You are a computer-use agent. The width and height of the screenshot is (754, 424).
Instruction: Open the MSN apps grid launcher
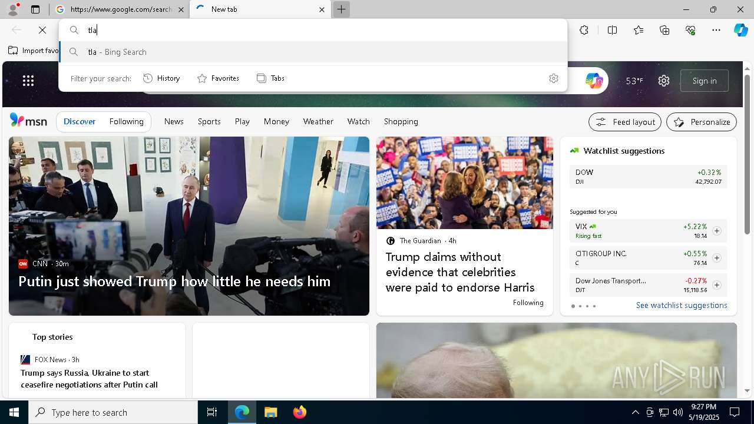click(x=28, y=81)
